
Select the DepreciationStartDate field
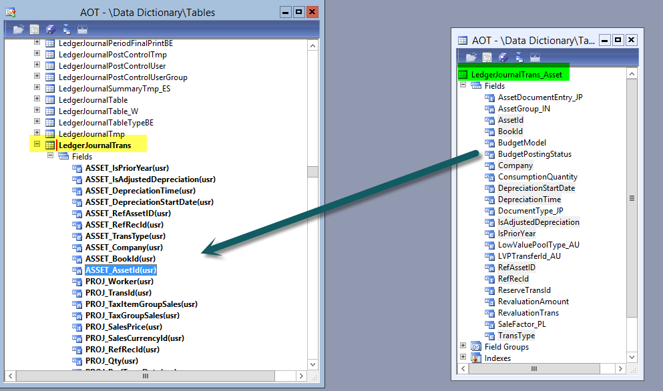[x=536, y=188]
